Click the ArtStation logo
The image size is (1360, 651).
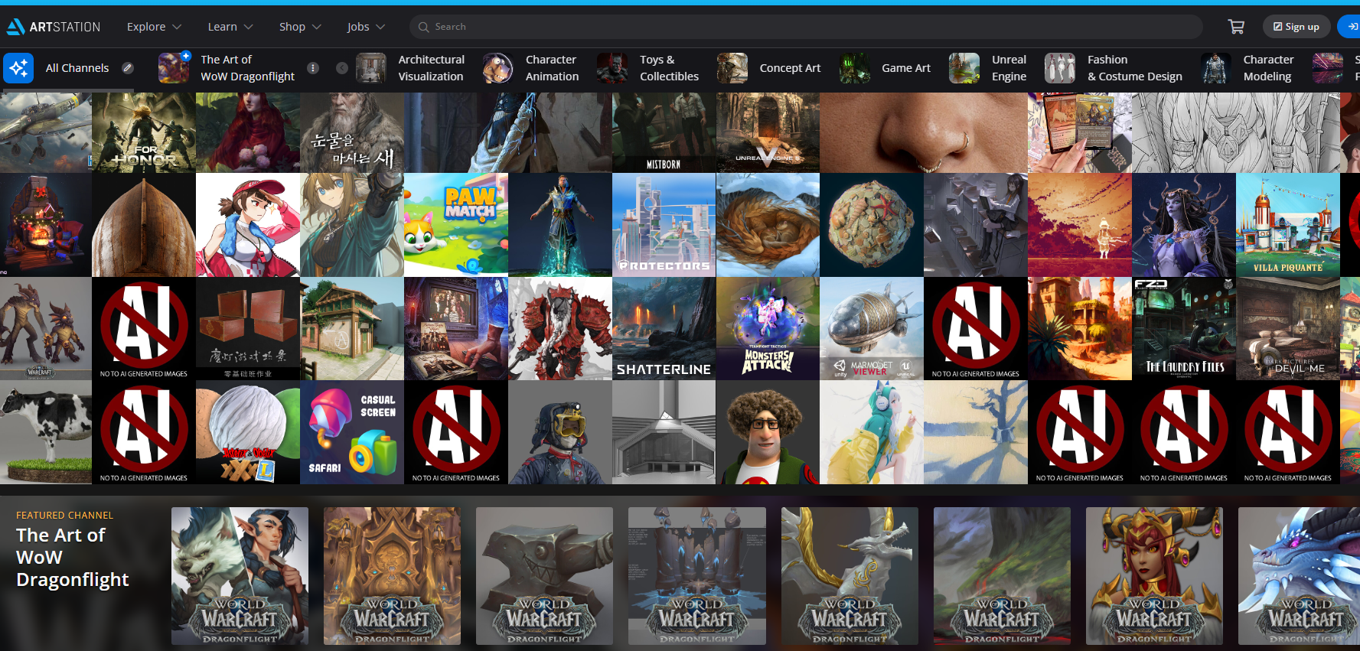[x=54, y=27]
